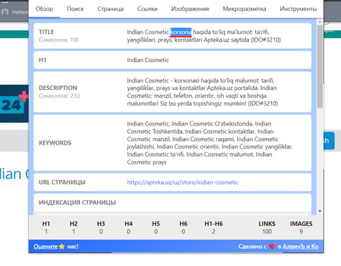The height and width of the screenshot is (266, 341).
Task: Click the scroll down arrow of the panel
Action: click(x=320, y=211)
